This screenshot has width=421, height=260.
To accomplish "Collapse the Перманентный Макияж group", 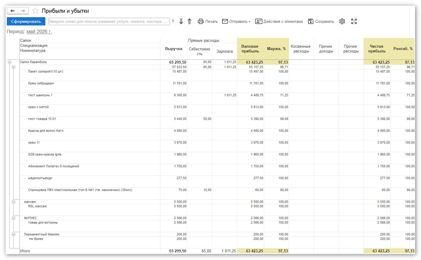I will pyautogui.click(x=13, y=234).
